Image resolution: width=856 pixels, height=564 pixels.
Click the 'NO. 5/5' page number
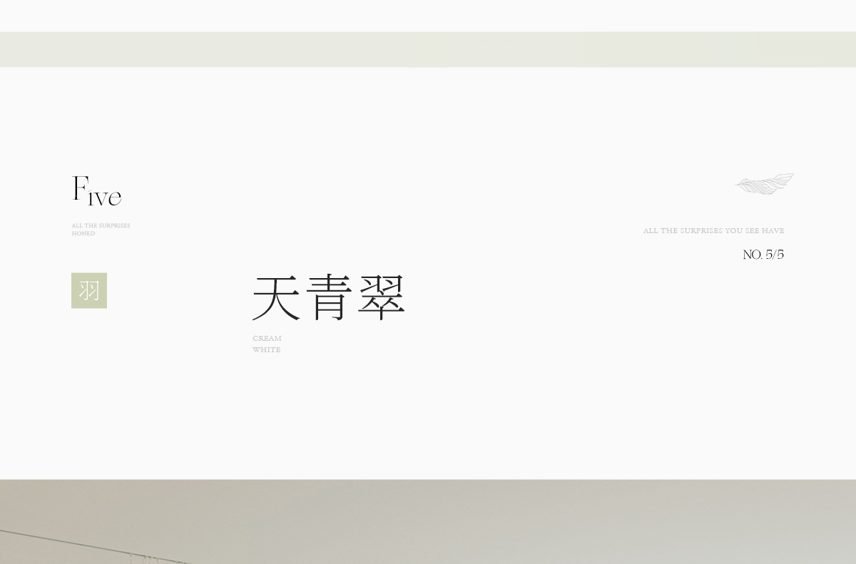pyautogui.click(x=763, y=255)
